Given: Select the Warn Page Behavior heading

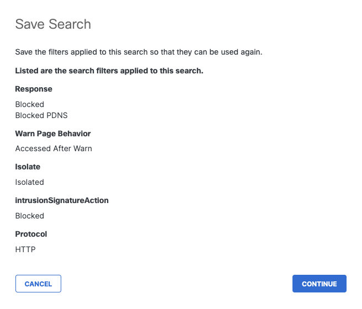Looking at the screenshot, I should point(53,134).
